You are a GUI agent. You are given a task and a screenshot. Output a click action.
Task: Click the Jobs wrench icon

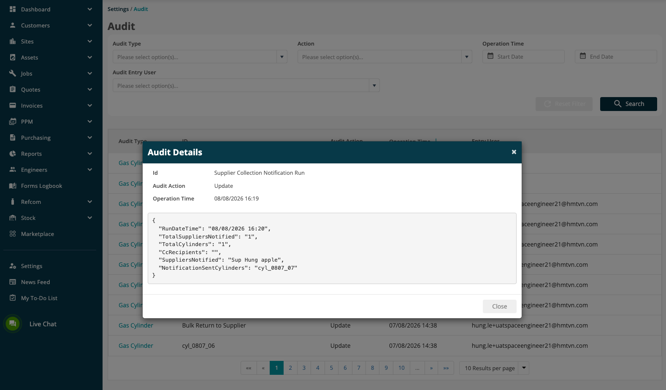(13, 73)
